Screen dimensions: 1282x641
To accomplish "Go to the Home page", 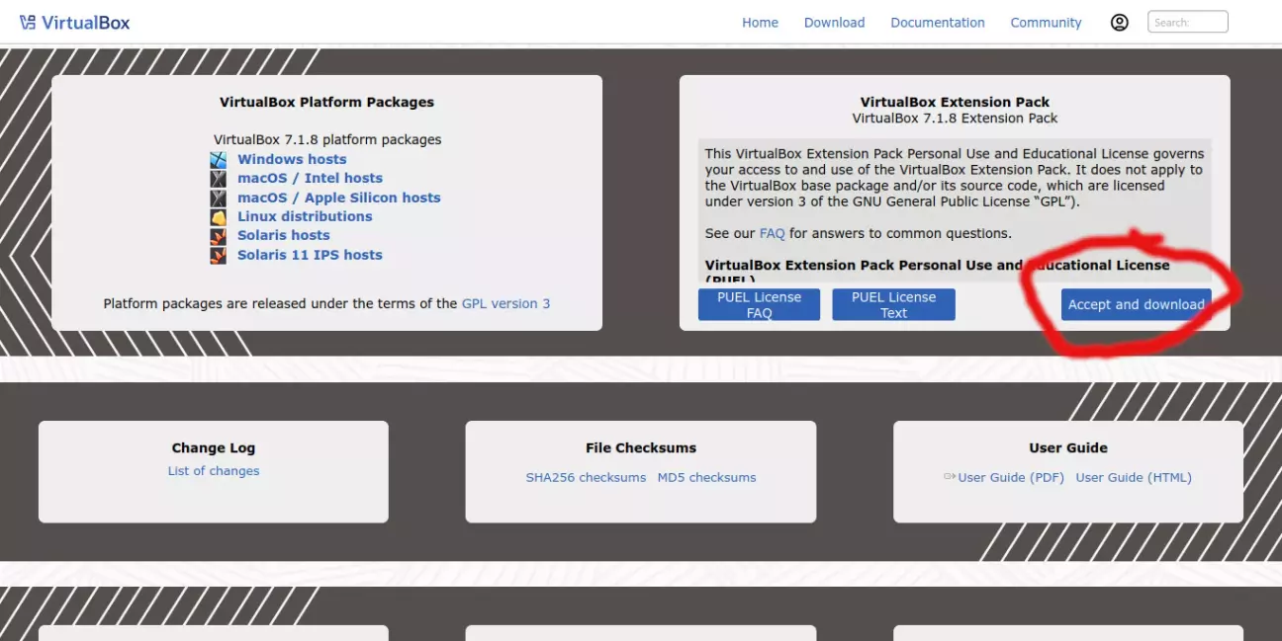I will pyautogui.click(x=760, y=23).
